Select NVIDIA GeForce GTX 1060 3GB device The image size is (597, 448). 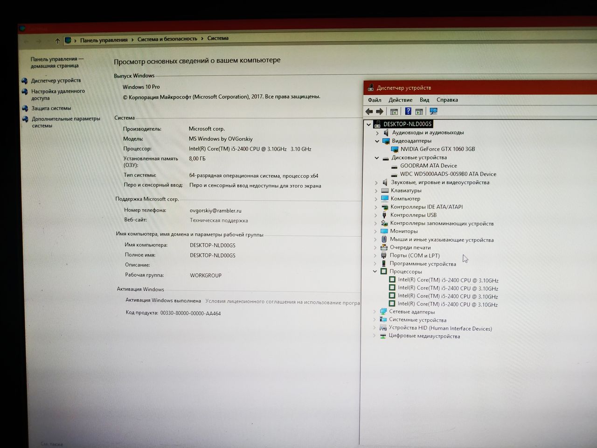(437, 149)
